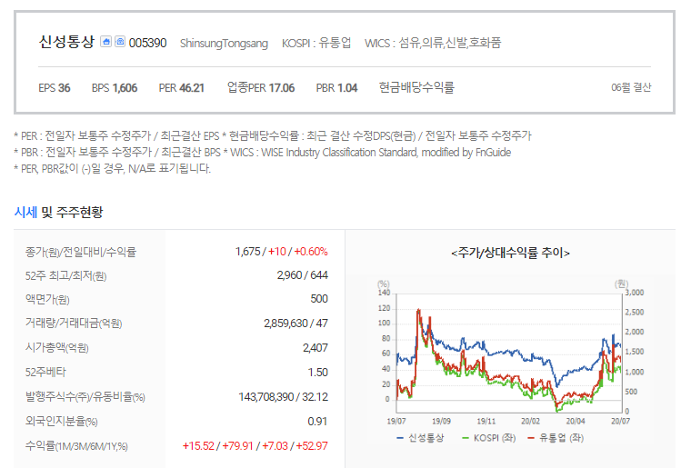Select par value 500
691x468 pixels.
(319, 299)
